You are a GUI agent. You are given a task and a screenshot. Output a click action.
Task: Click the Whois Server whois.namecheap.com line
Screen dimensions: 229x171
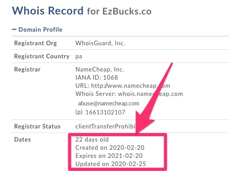pos(129,94)
